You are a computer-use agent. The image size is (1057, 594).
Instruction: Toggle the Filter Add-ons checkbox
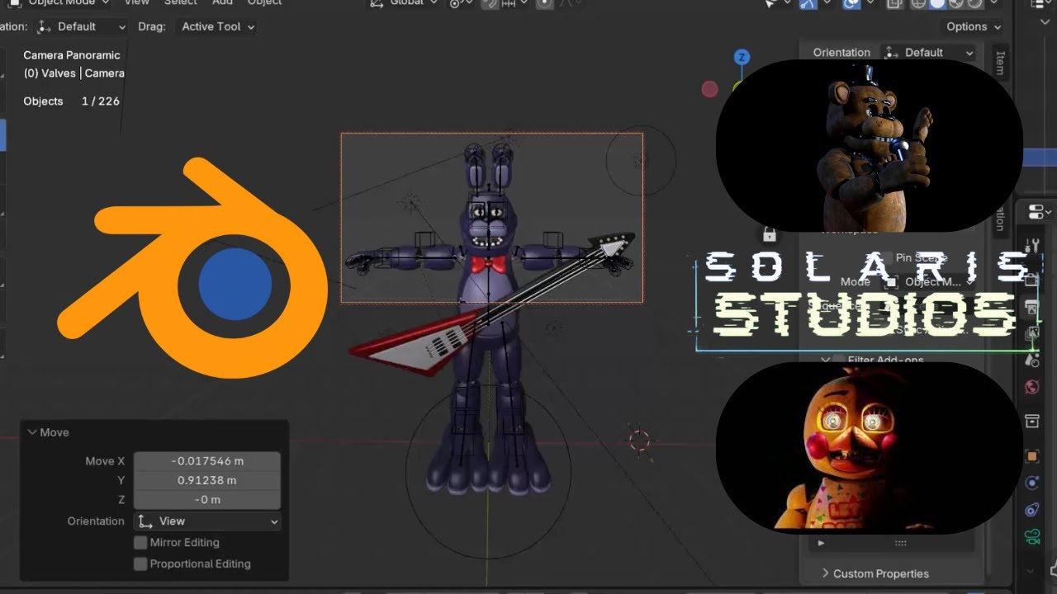(x=838, y=361)
